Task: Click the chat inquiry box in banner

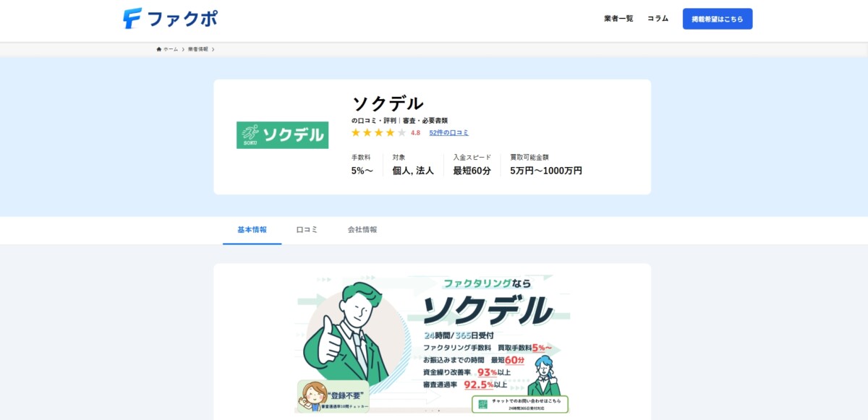Action: (x=519, y=403)
